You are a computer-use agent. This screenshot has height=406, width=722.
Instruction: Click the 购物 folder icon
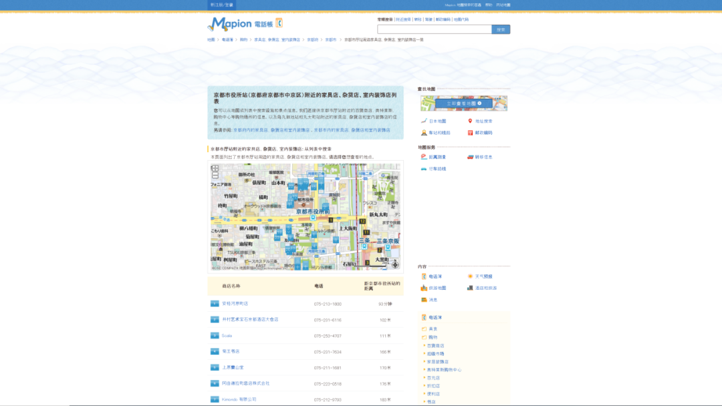pyautogui.click(x=424, y=337)
